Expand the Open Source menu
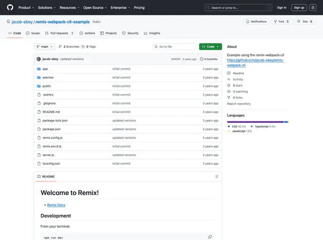This screenshot has width=323, height=240. point(95,7)
